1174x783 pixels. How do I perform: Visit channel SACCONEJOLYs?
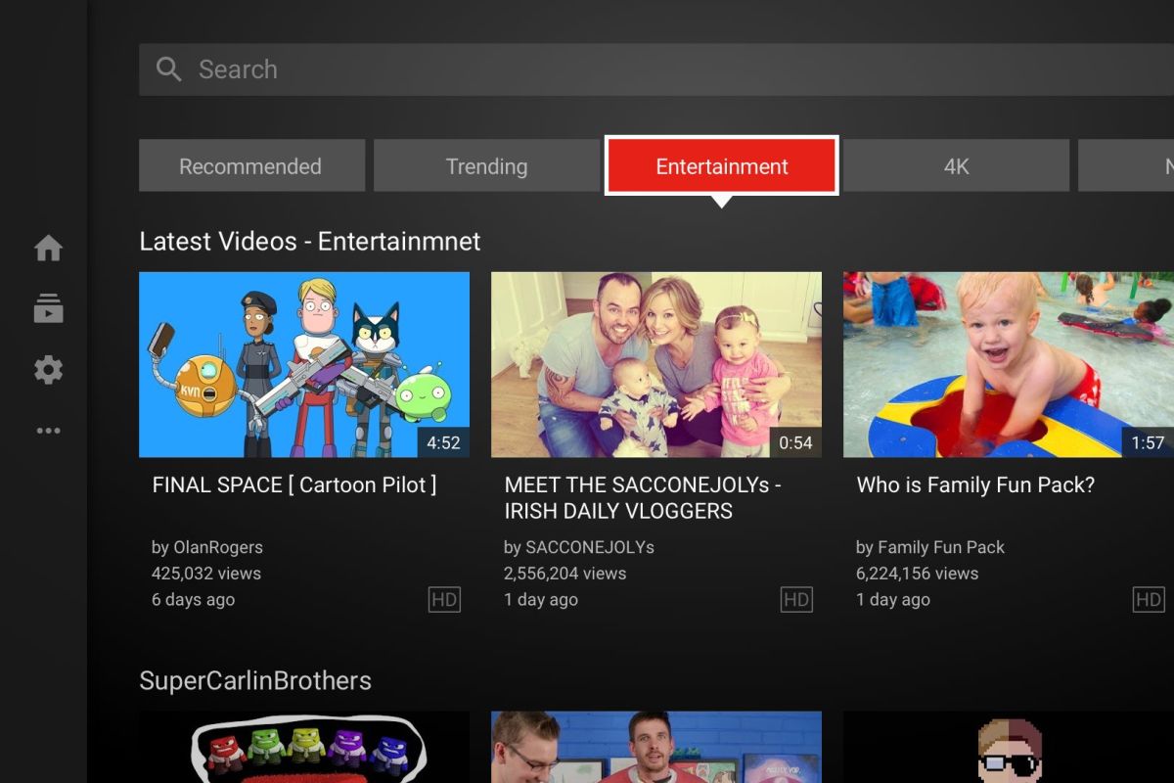590,547
